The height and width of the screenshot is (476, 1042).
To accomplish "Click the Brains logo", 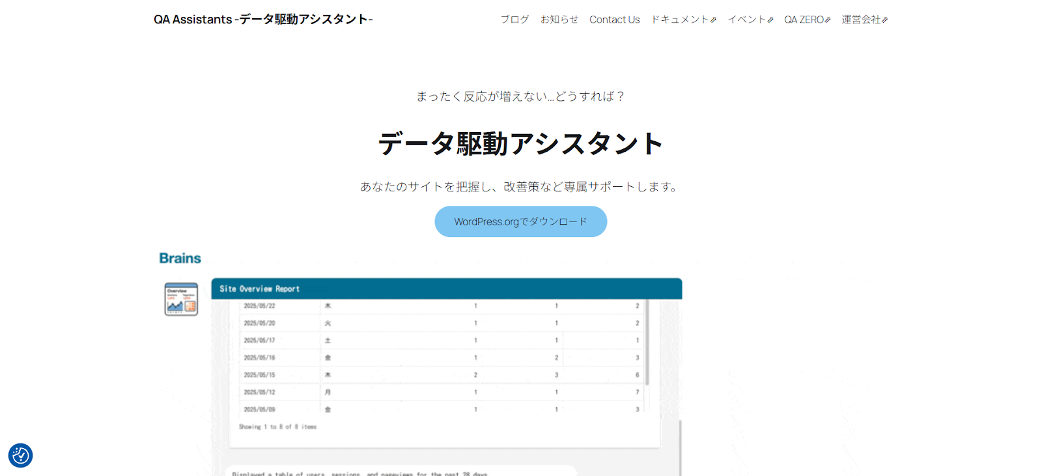I will point(180,259).
